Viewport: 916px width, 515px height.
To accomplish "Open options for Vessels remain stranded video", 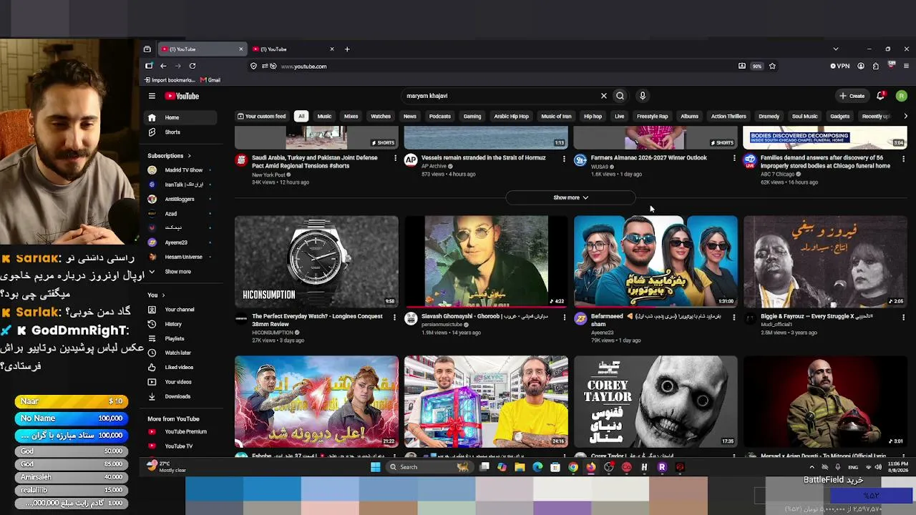I will click(x=564, y=159).
